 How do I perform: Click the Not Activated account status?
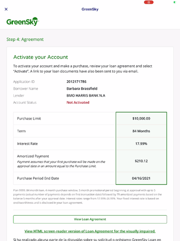pos(78,103)
